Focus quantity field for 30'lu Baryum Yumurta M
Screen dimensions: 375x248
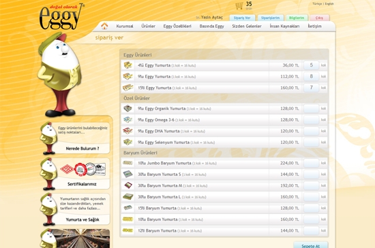(x=311, y=185)
